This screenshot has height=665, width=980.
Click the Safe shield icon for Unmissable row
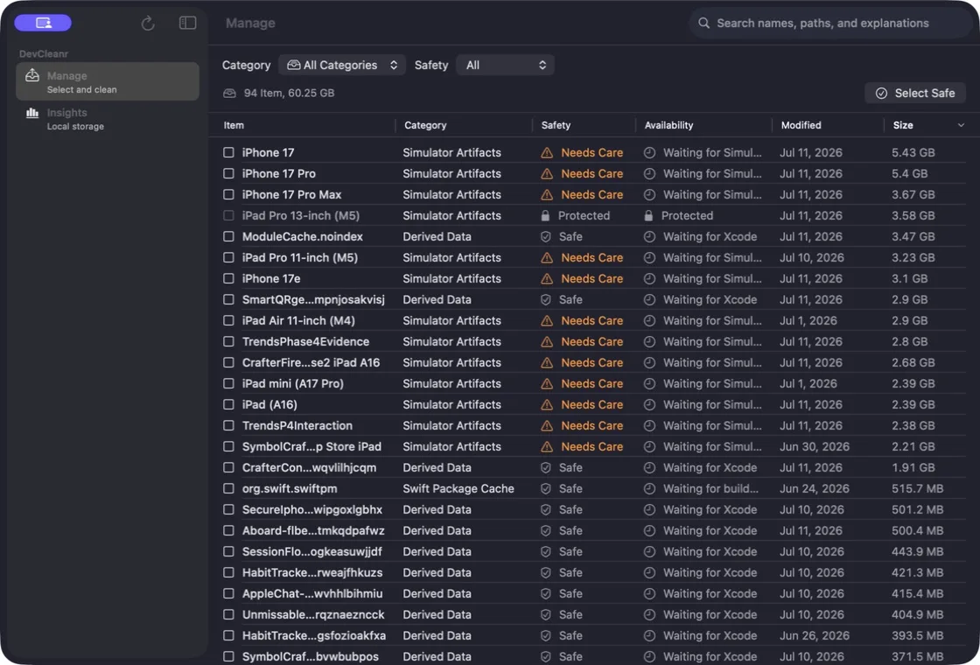[546, 614]
